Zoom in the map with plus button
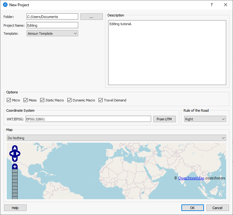Screen dimensions: 233x215 coord(15,167)
